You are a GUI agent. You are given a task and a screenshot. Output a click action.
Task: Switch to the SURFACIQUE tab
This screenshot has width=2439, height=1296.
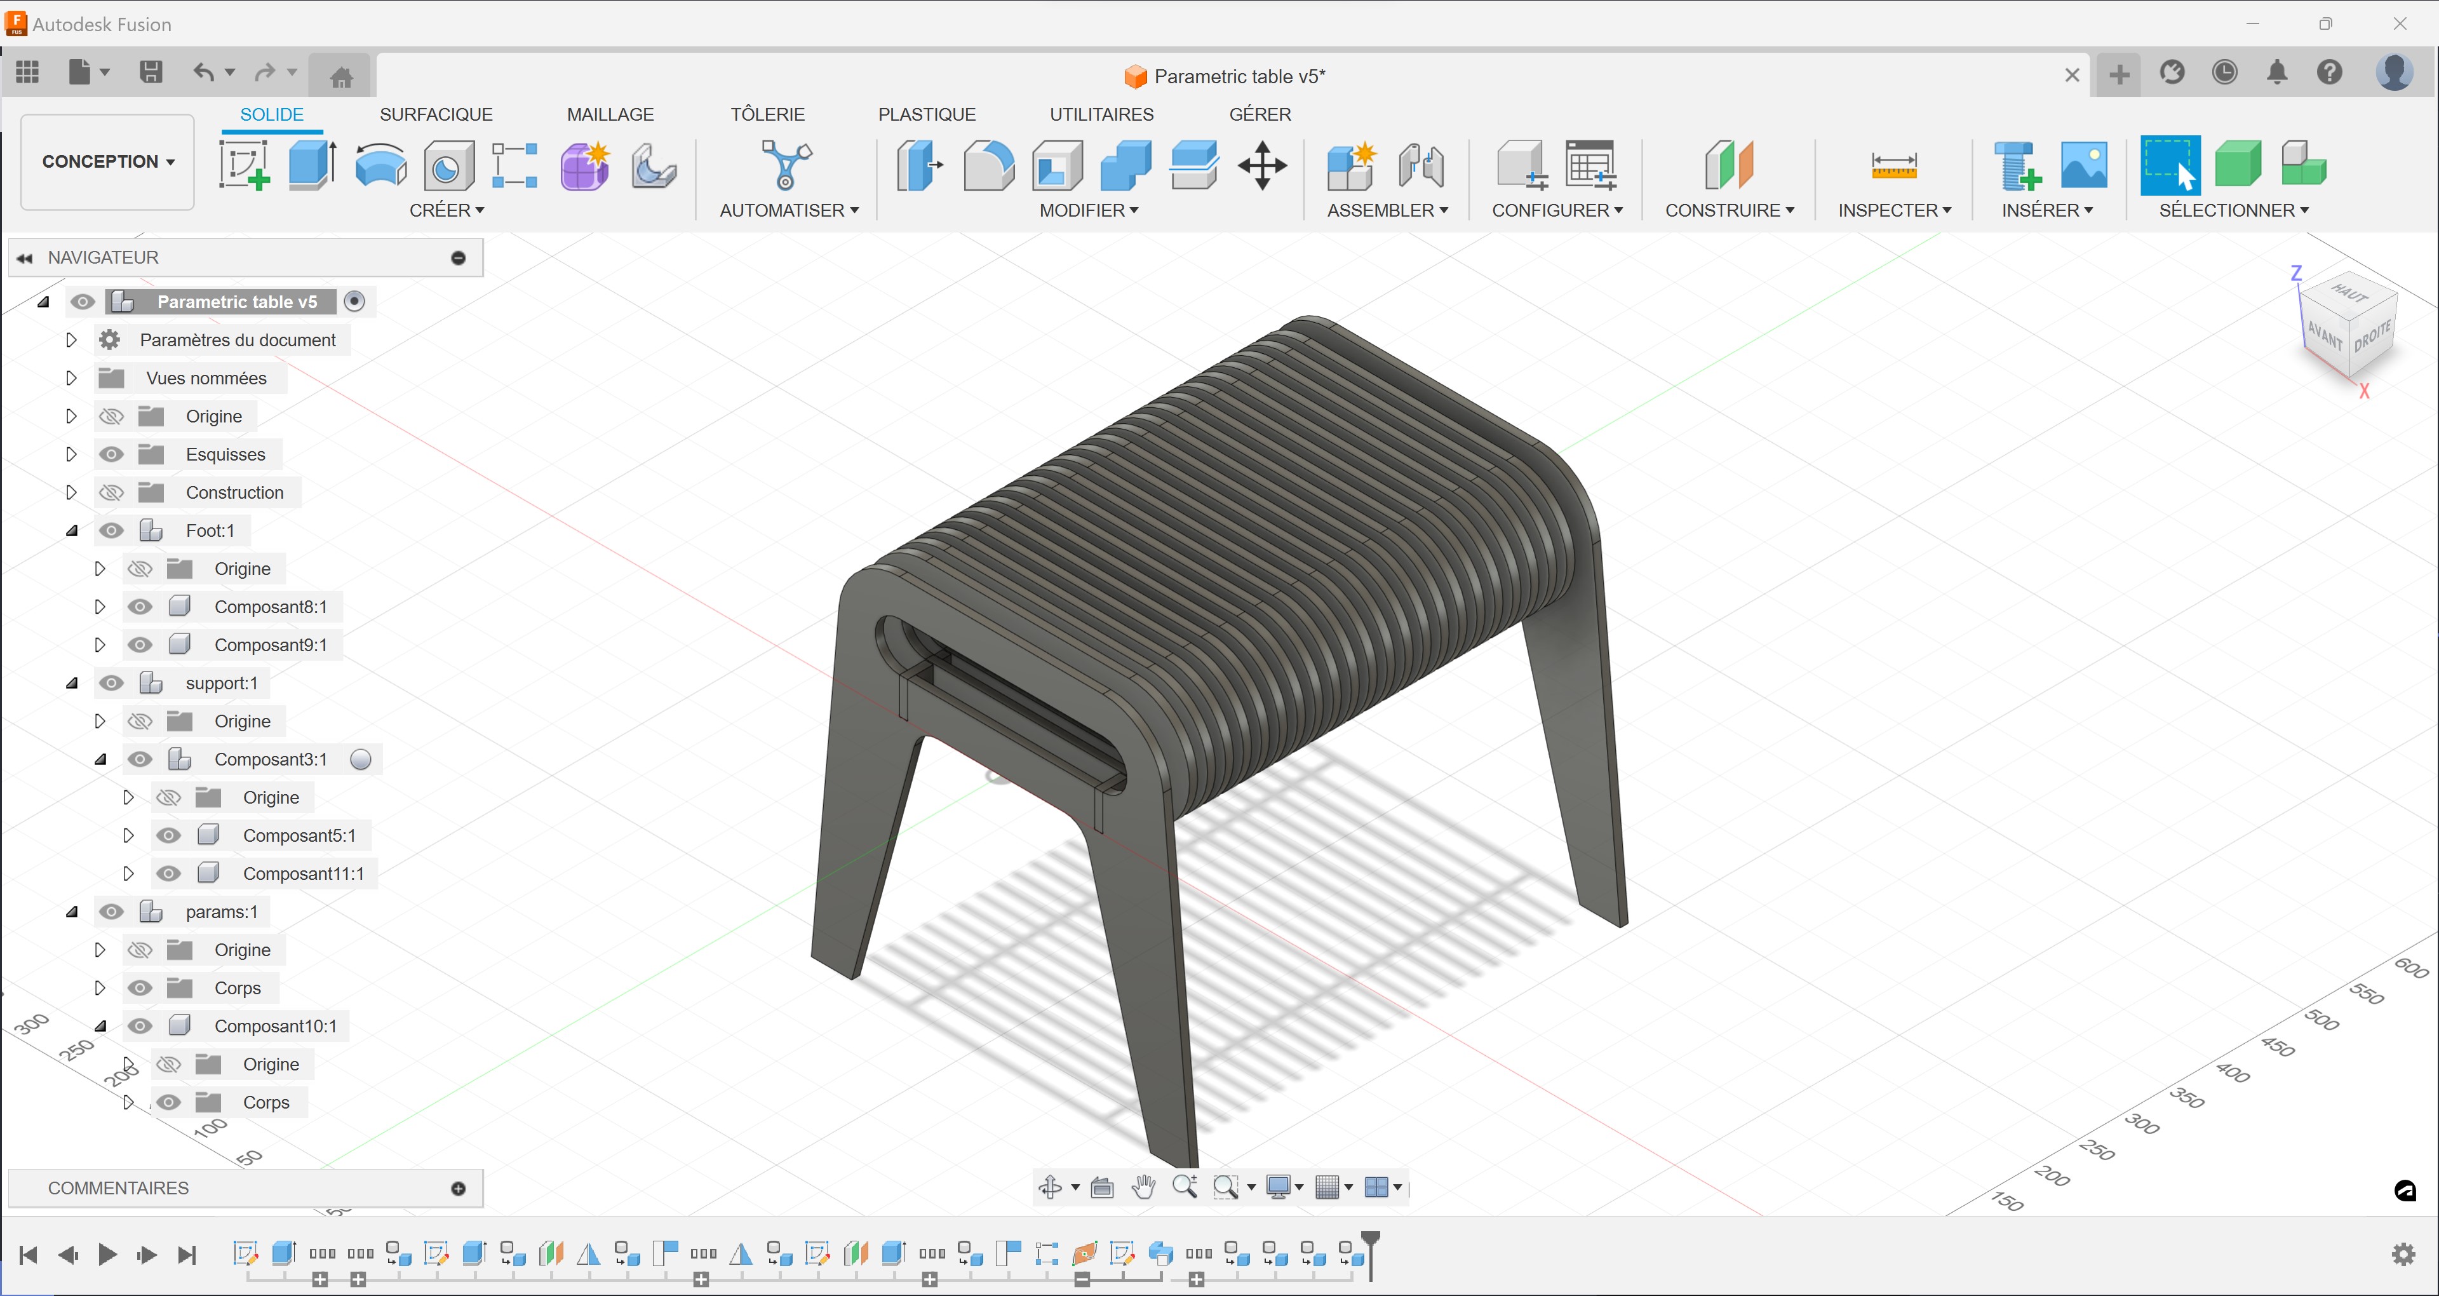tap(436, 114)
